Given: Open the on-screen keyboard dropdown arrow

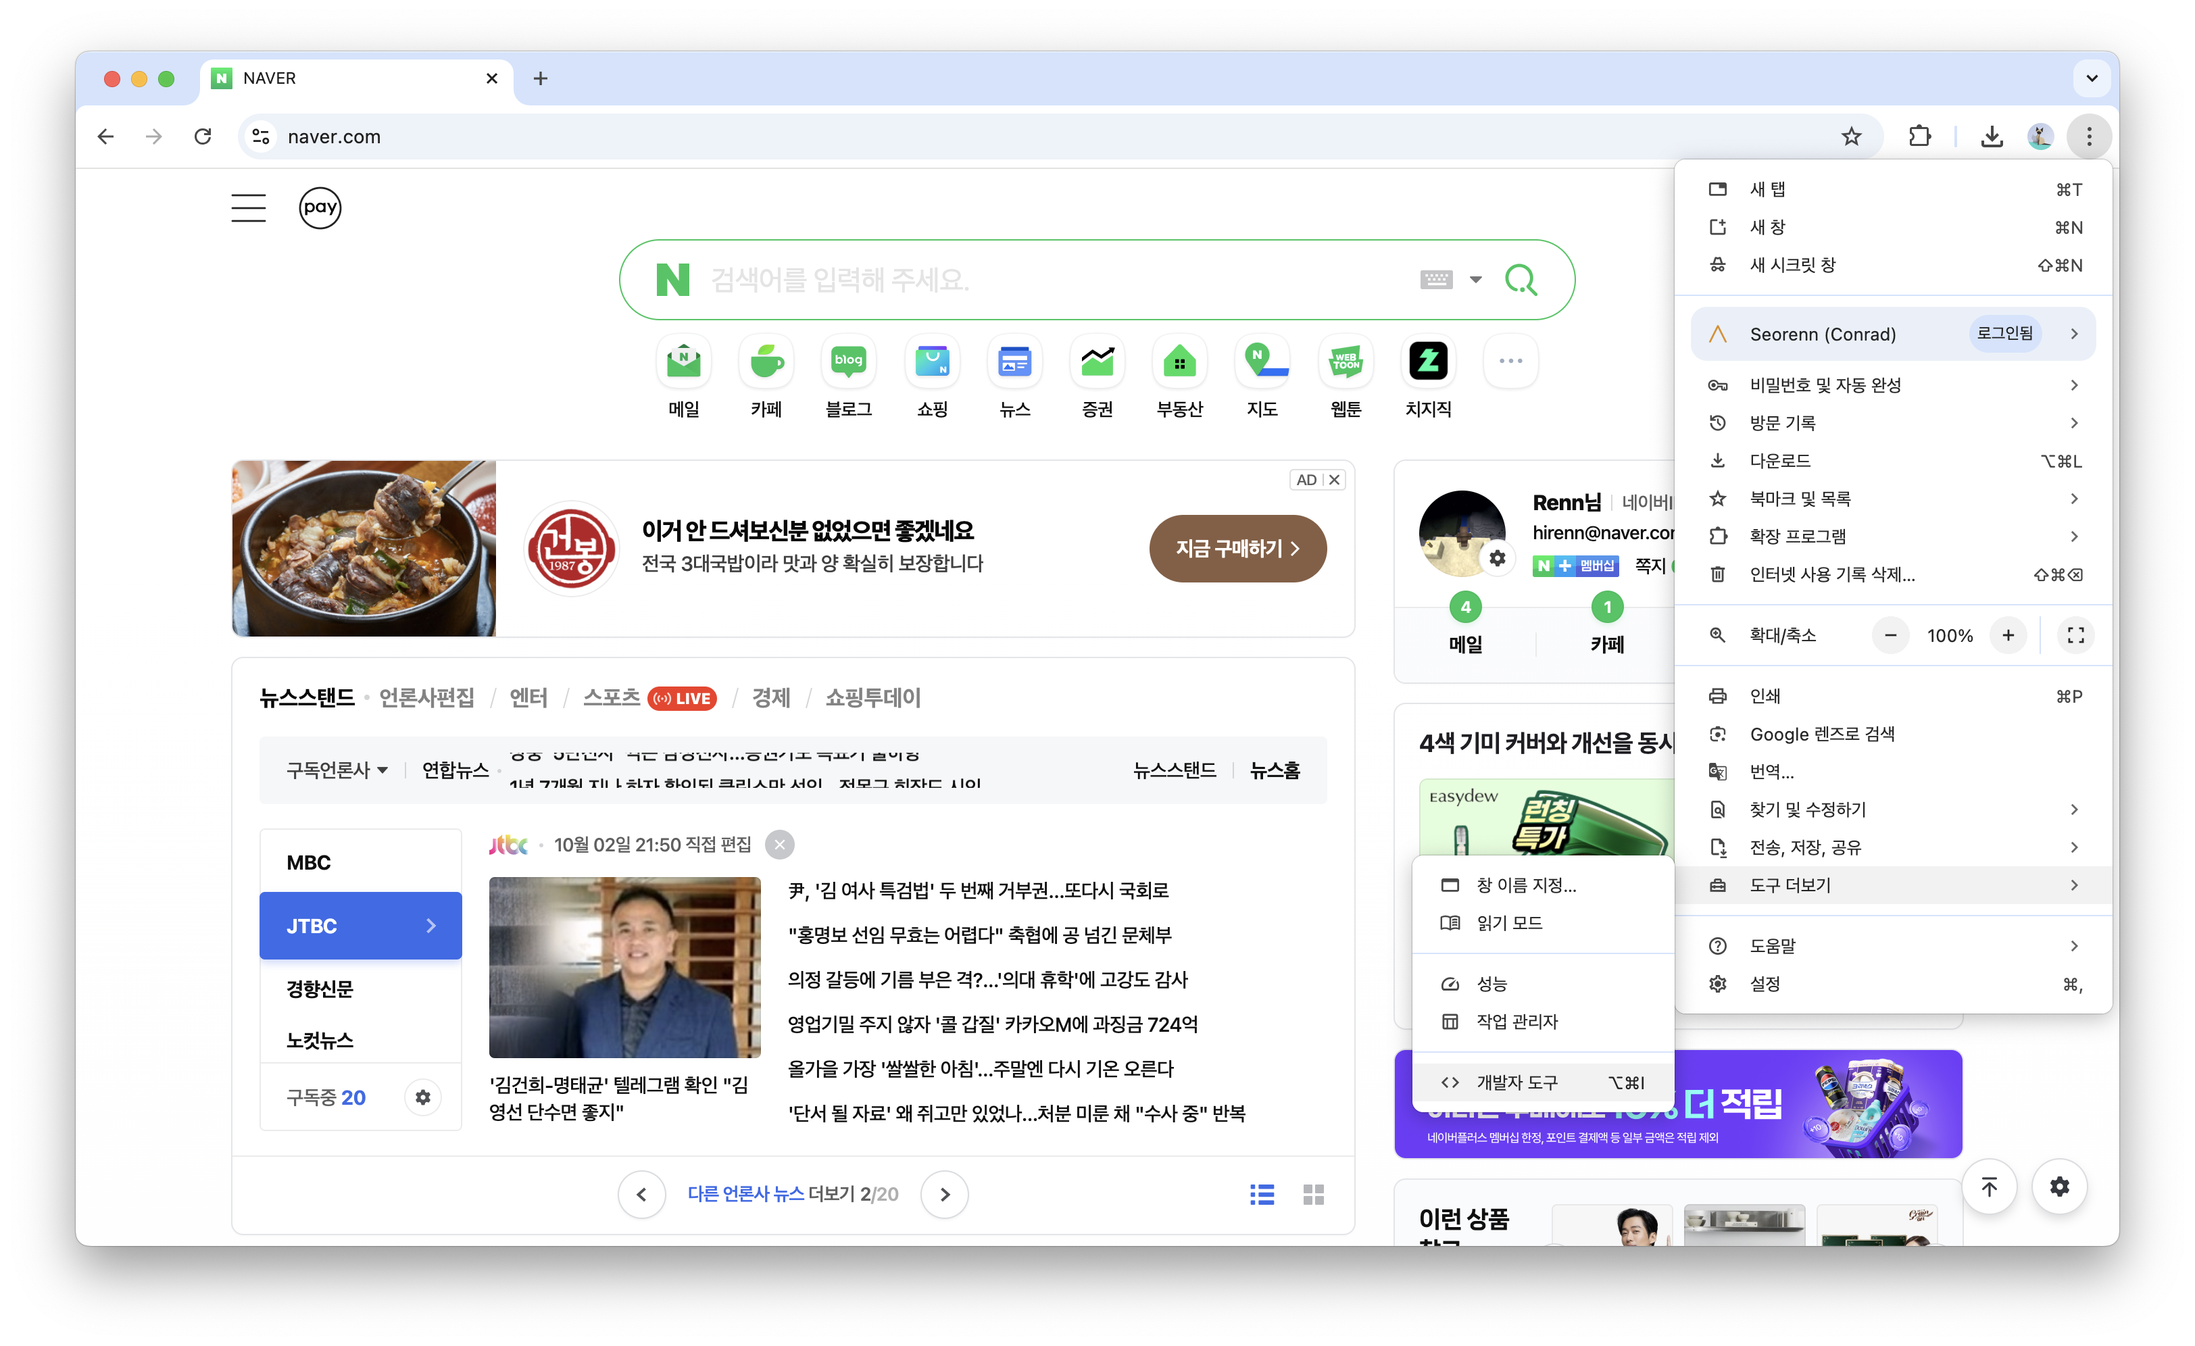Looking at the screenshot, I should tap(1475, 280).
